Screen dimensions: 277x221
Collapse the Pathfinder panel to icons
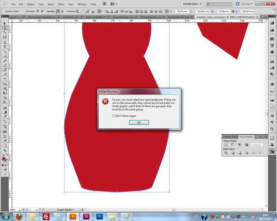(x=260, y=137)
